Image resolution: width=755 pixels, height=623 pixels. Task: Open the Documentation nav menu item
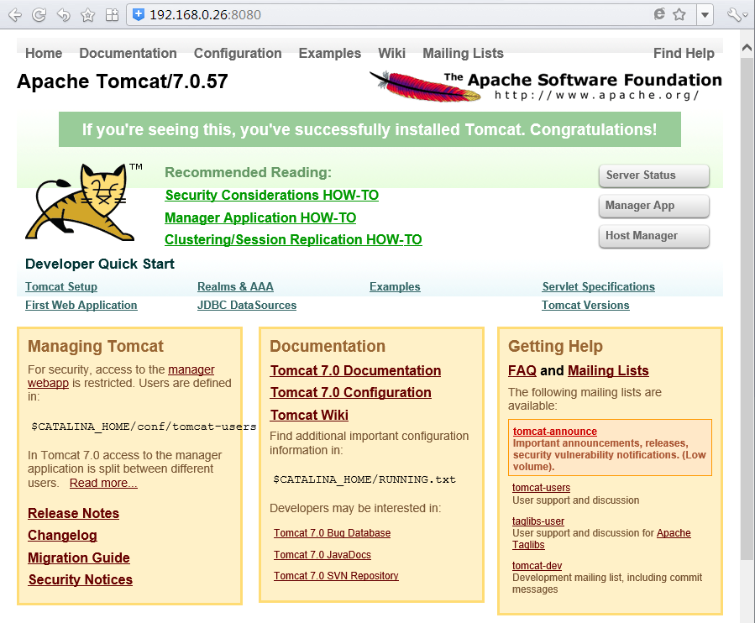pyautogui.click(x=128, y=53)
